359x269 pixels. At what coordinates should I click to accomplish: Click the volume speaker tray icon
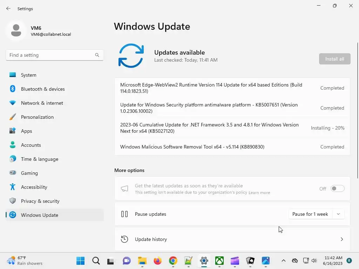(314, 261)
